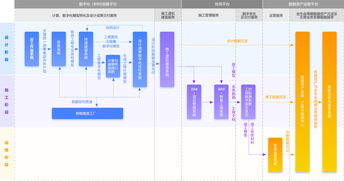Click the 智能分析与服务系统 box
Viewport: 344px width, 181px height.
click(329, 102)
